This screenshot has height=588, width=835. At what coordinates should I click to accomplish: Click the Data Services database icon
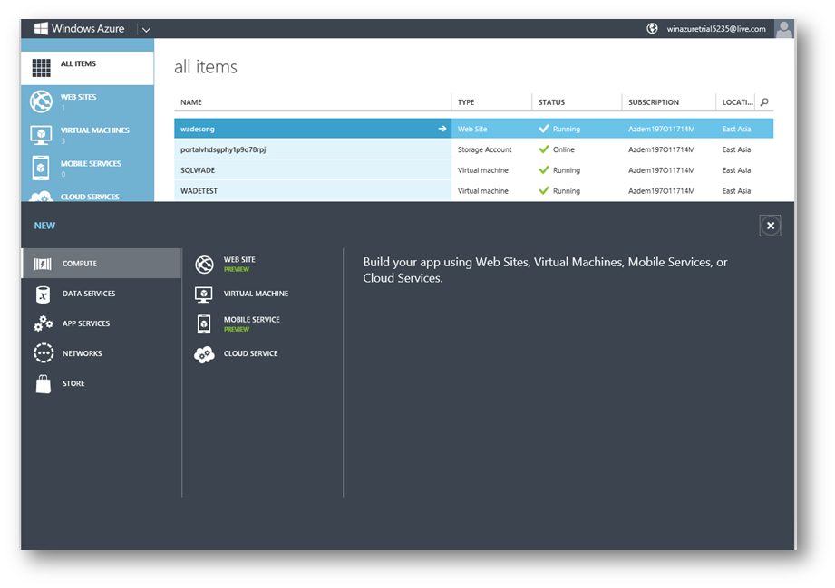(43, 294)
